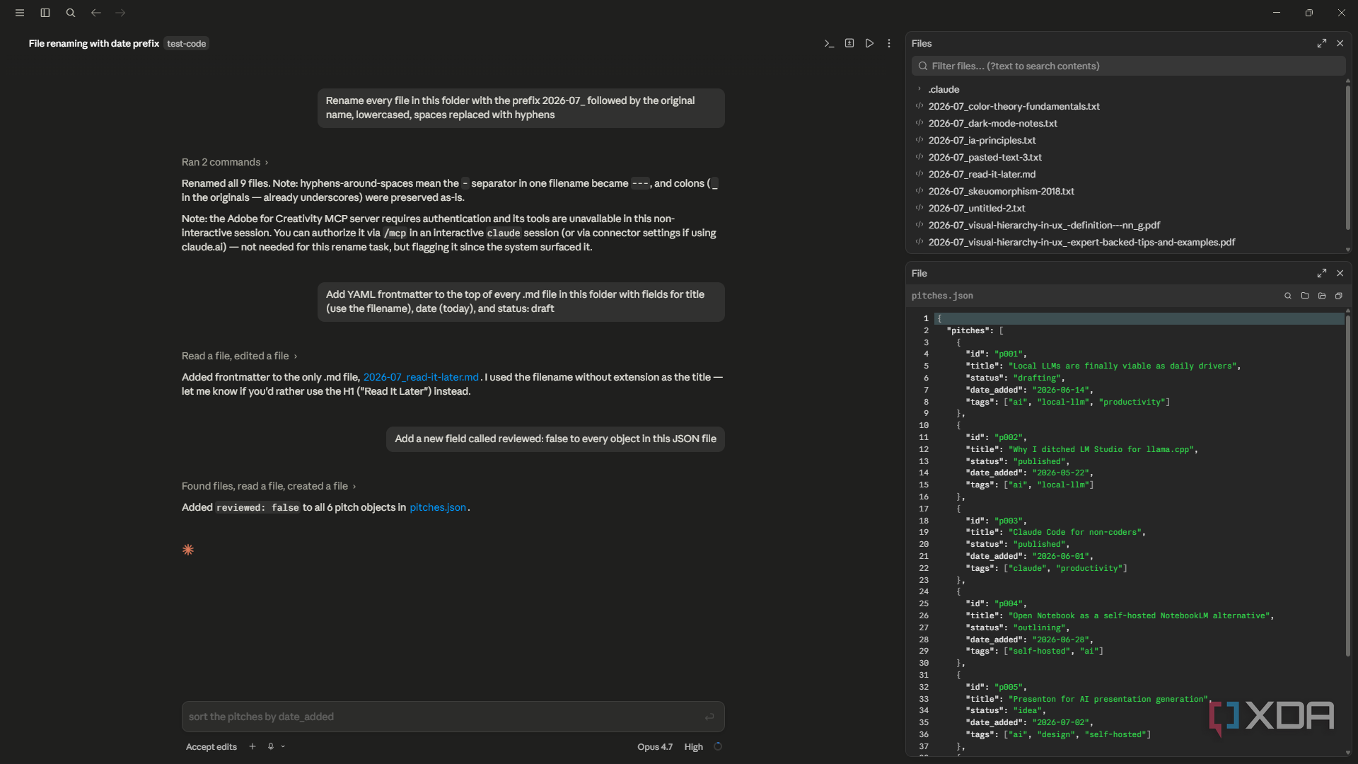Viewport: 1358px width, 764px height.
Task: Go back with the left arrow icon
Action: point(96,13)
